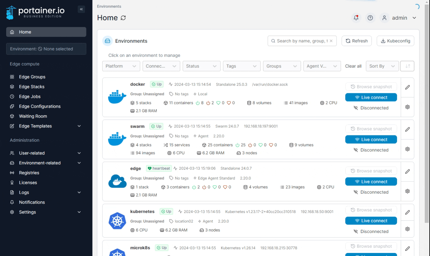Viewport: 430px width, 256px height.
Task: Click the edge environment cloud whale icon
Action: coord(117,182)
